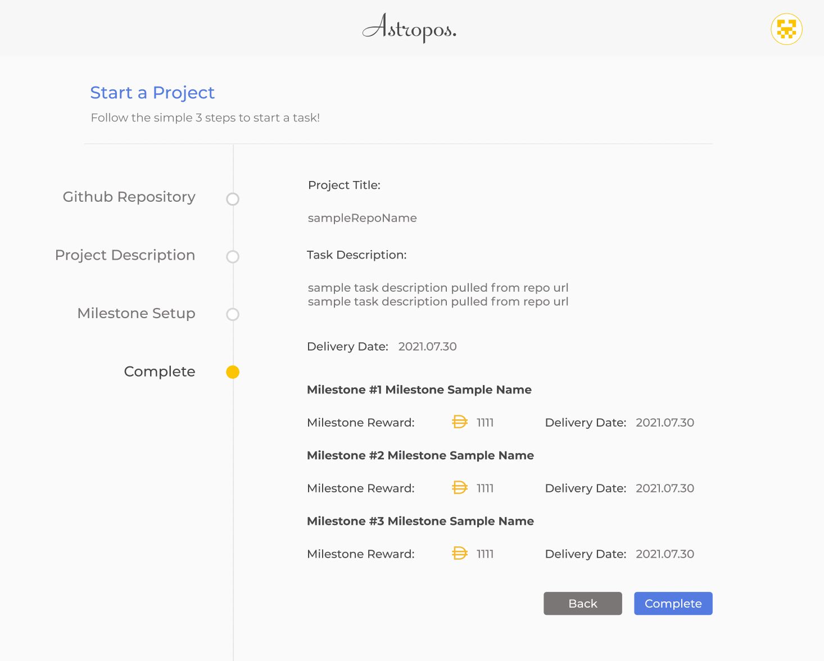The image size is (824, 661).
Task: Click the second sample task description line
Action: click(x=438, y=302)
